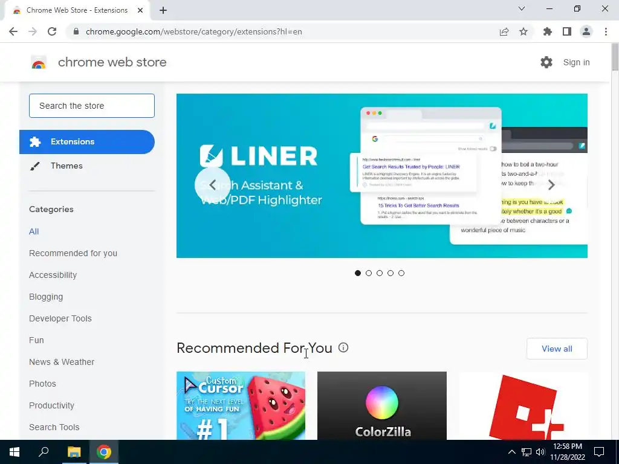Choose the All category
The width and height of the screenshot is (619, 464).
(x=34, y=231)
